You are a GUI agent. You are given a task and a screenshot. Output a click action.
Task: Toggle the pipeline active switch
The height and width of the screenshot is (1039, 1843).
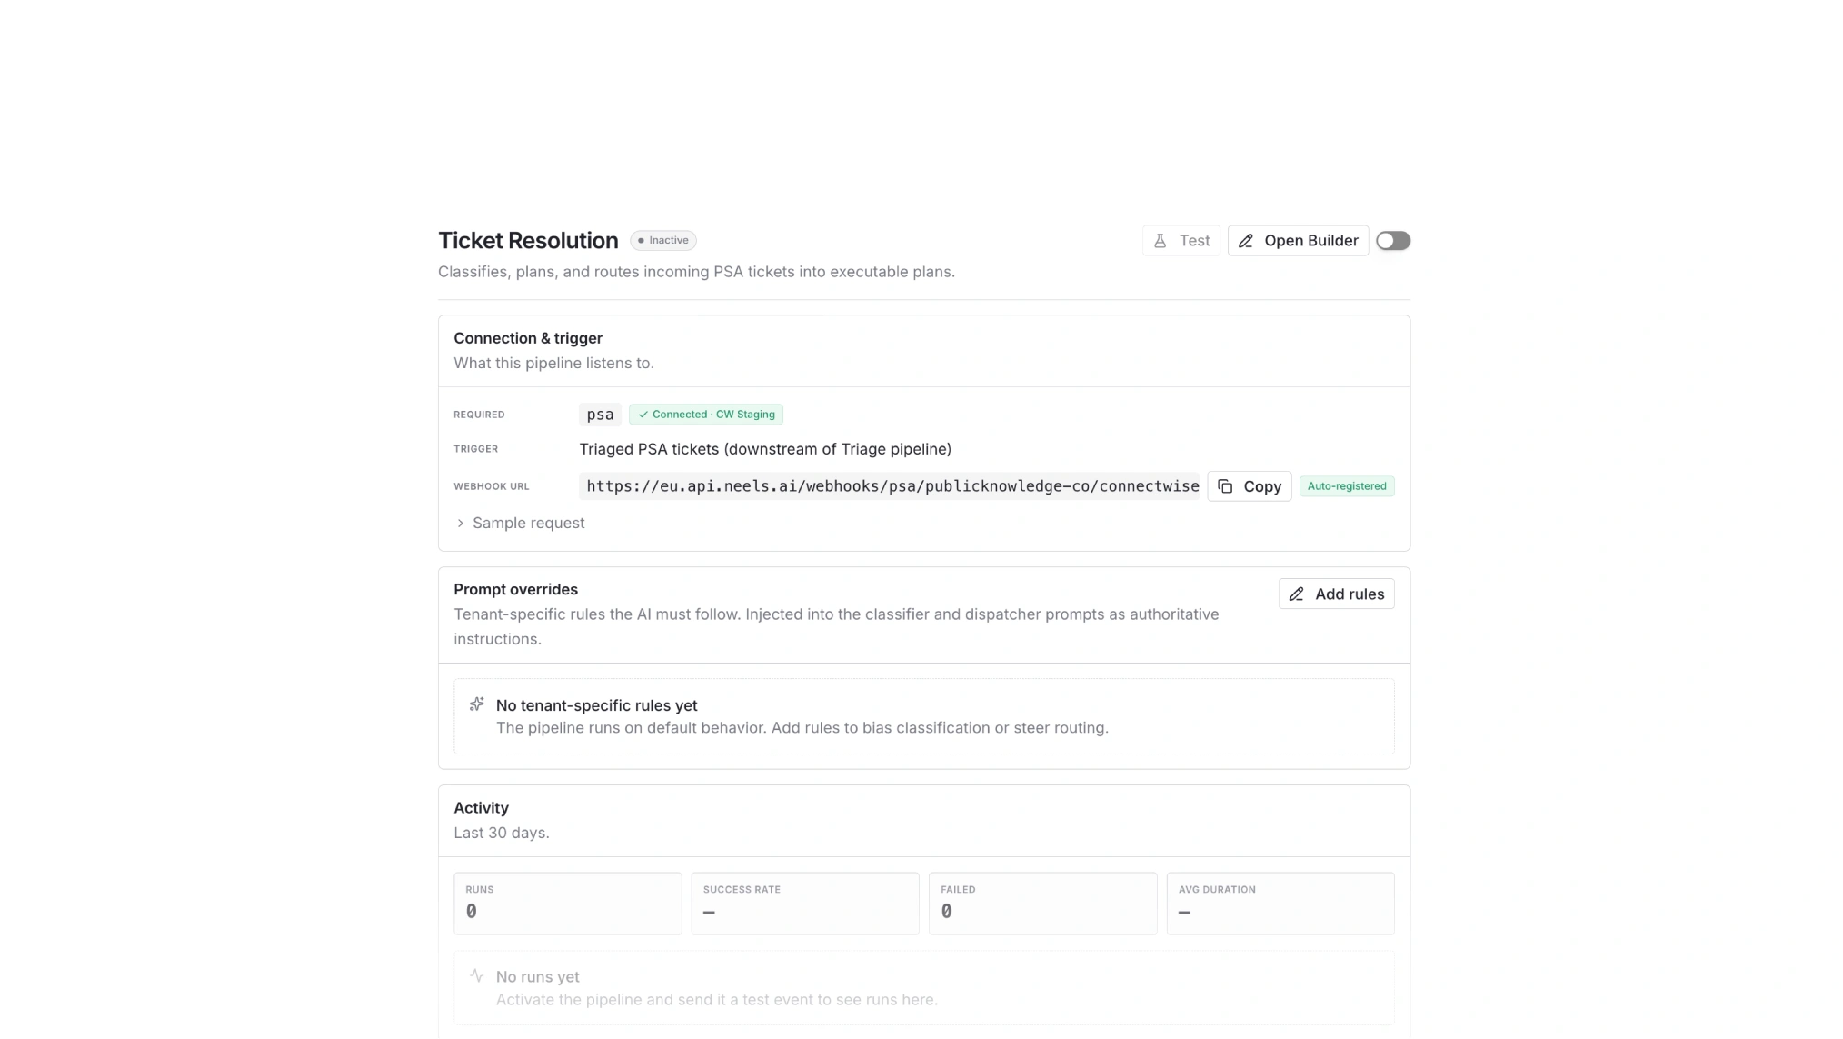click(1392, 241)
